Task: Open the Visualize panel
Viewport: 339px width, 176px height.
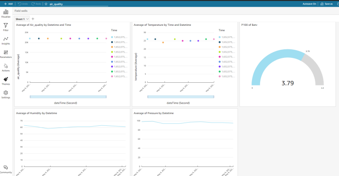Action: point(6,14)
